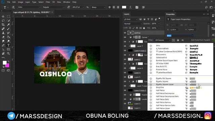Open the Filter menu
Screen dimensions: 215x121
[48, 2]
